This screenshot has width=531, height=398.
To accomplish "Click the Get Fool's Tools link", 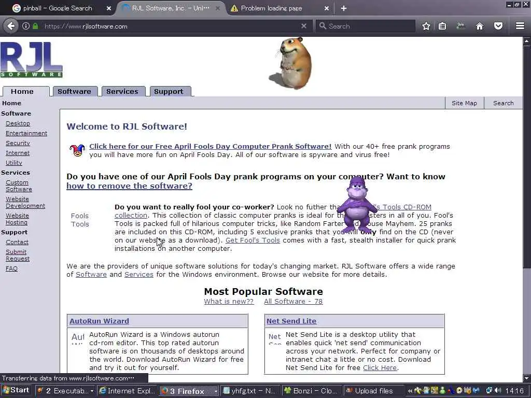I will coord(253,240).
